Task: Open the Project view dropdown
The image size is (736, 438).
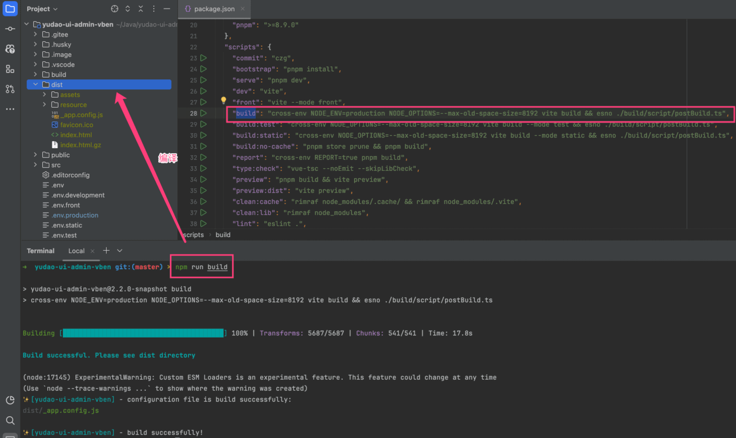Action: point(42,9)
